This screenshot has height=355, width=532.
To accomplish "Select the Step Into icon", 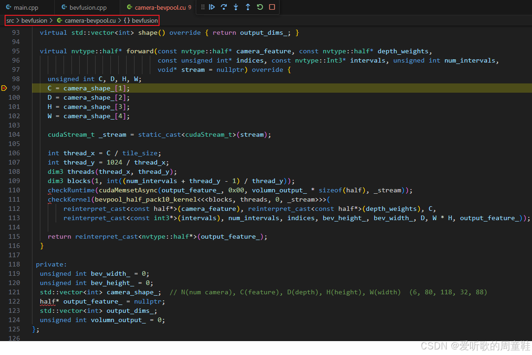I will [x=236, y=7].
